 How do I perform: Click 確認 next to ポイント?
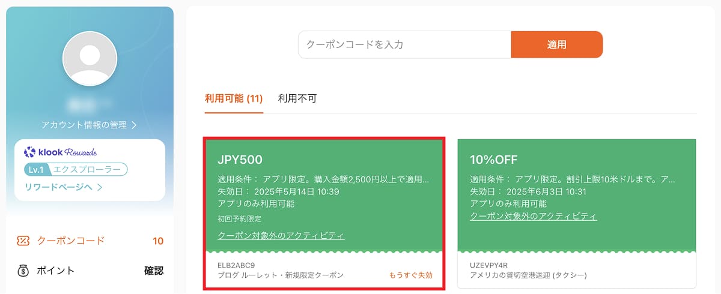tap(154, 271)
